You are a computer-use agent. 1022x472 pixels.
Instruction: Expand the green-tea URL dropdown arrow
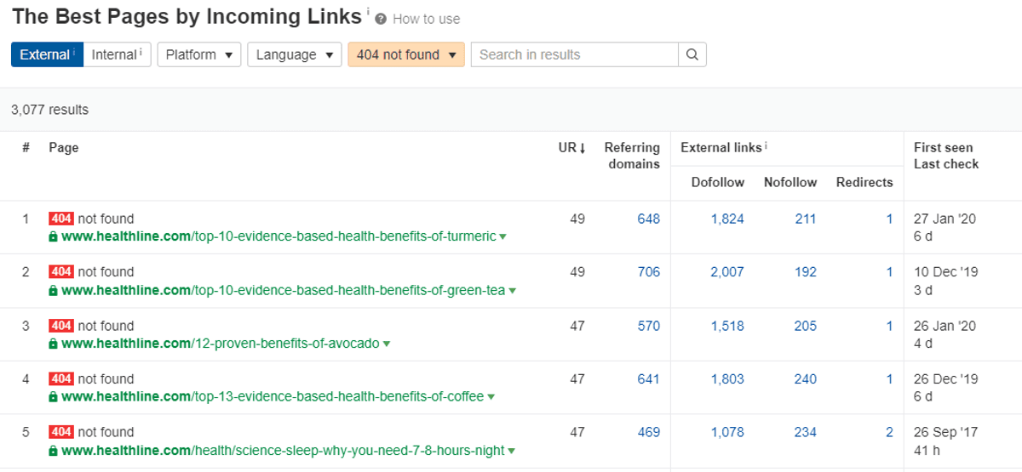coord(512,291)
